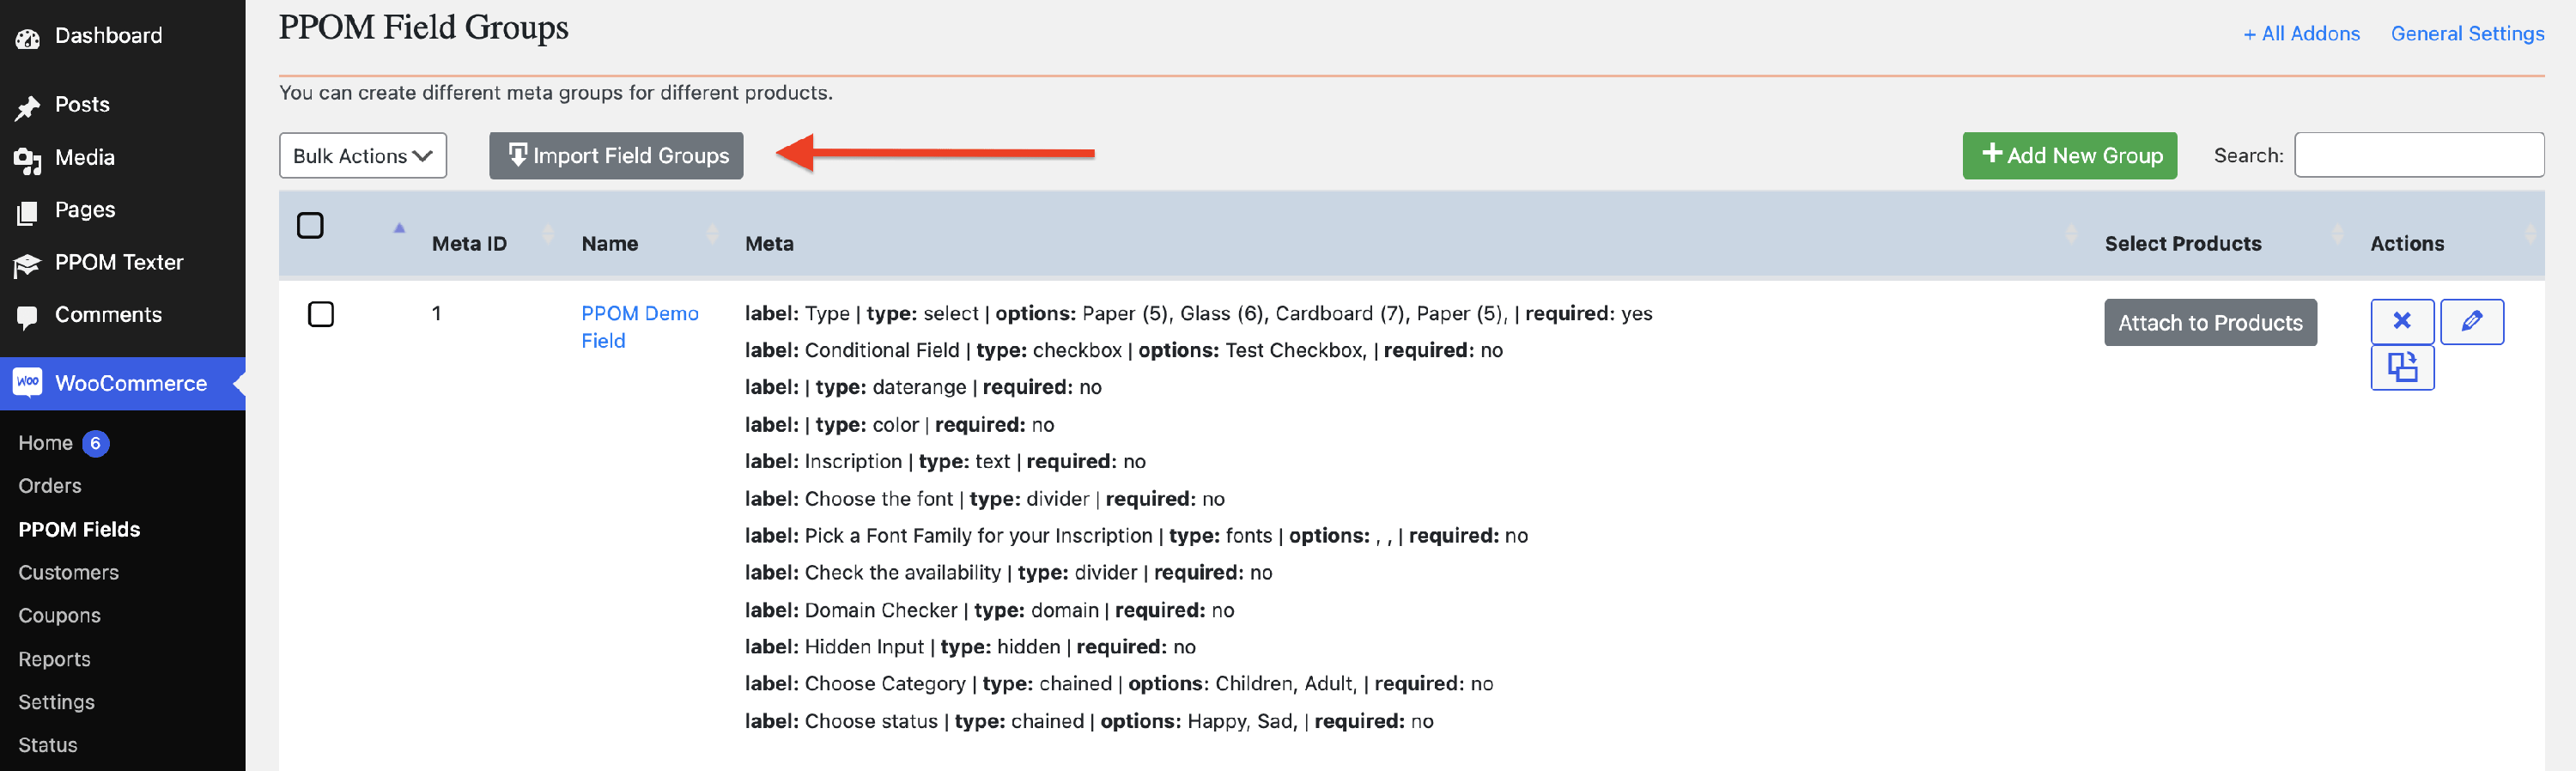Sort the table by Name column
This screenshot has height=771, width=2576.
click(610, 243)
